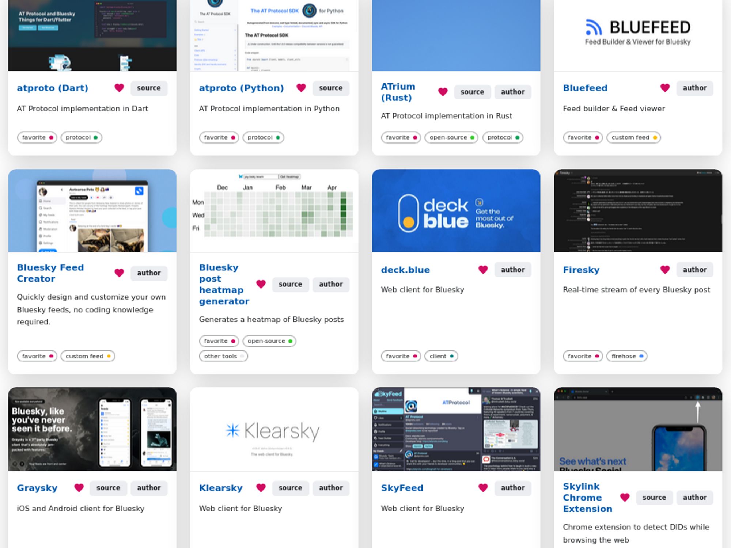Click author button on Graysky card
The image size is (731, 548).
[149, 488]
